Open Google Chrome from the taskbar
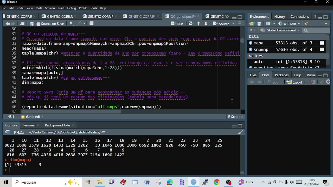333x187 pixels. 217,182
